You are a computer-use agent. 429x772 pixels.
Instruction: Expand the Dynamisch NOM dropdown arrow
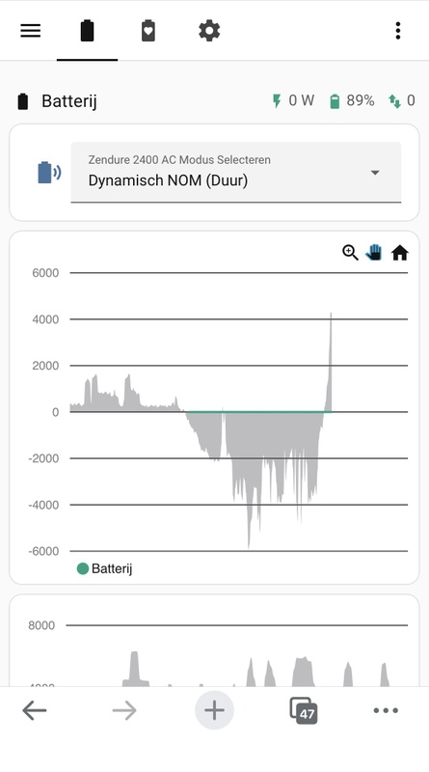[x=375, y=173]
